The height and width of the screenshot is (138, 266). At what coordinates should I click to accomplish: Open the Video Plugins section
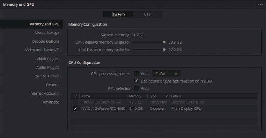[x=48, y=59]
